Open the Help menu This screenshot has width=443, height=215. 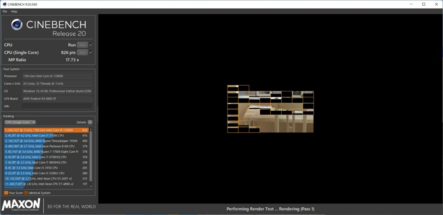coord(14,12)
